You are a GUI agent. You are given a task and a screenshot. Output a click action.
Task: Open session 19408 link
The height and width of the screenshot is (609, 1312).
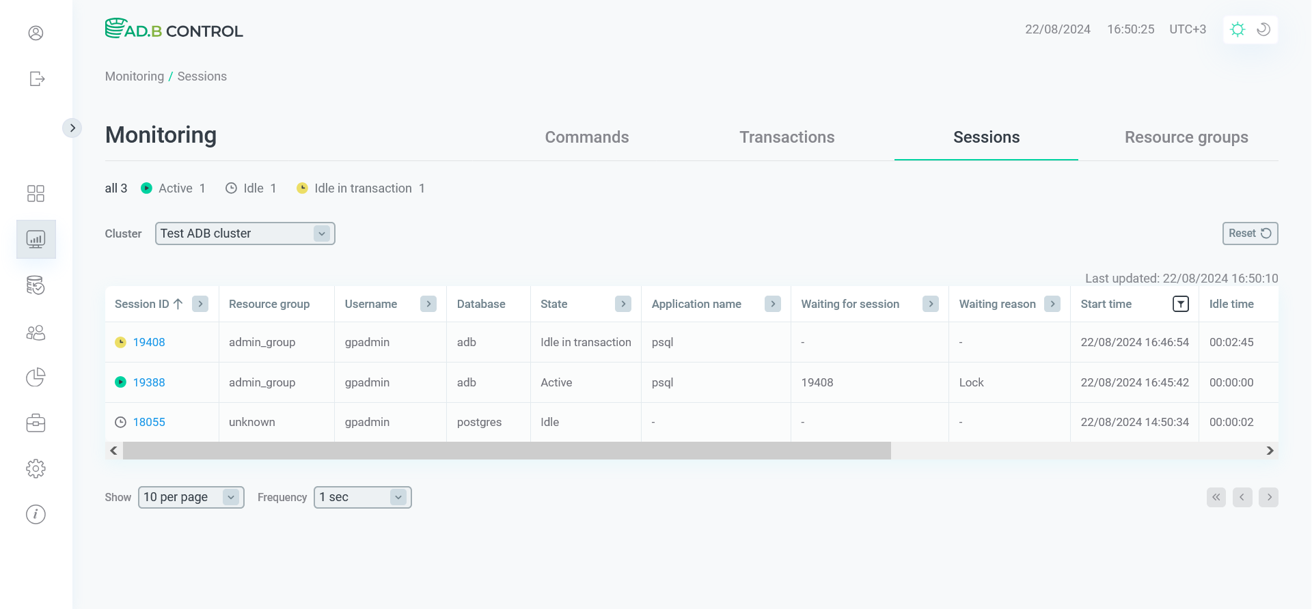[x=149, y=342]
